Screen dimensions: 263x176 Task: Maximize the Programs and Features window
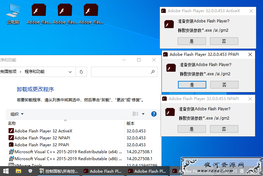(139, 60)
